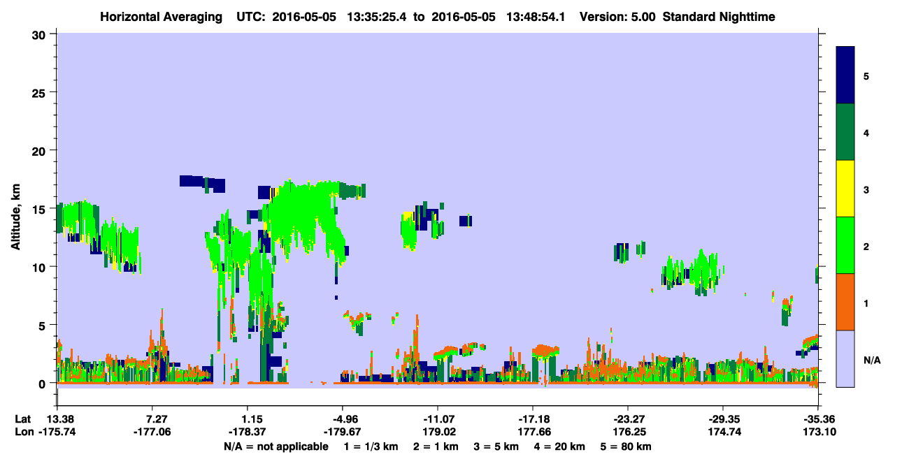This screenshot has width=909, height=466.
Task: Click latitude value -23.27
Action: point(628,419)
